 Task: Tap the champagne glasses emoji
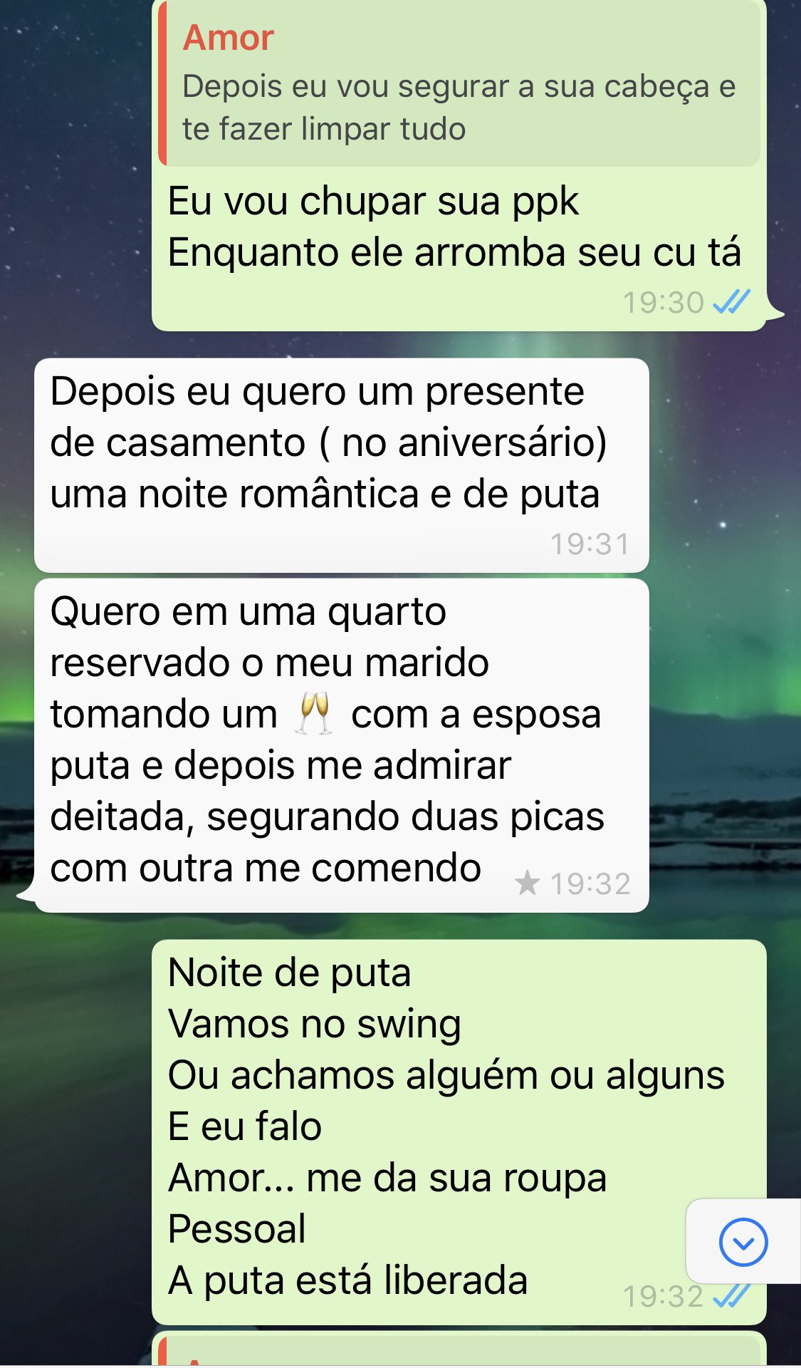coord(314,713)
